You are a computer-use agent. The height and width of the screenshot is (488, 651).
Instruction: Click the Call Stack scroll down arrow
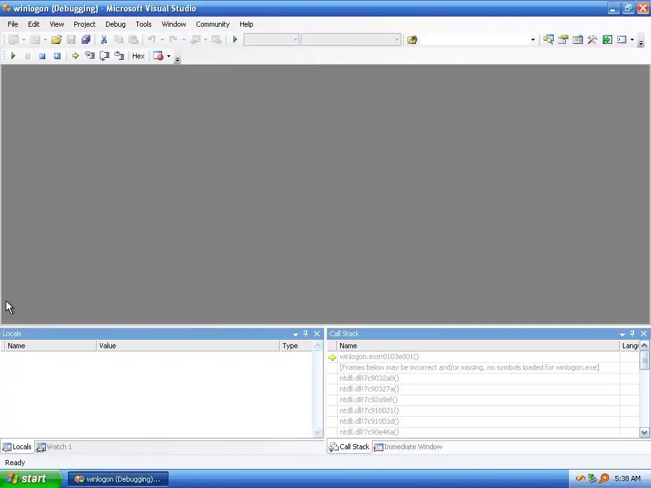coord(645,432)
